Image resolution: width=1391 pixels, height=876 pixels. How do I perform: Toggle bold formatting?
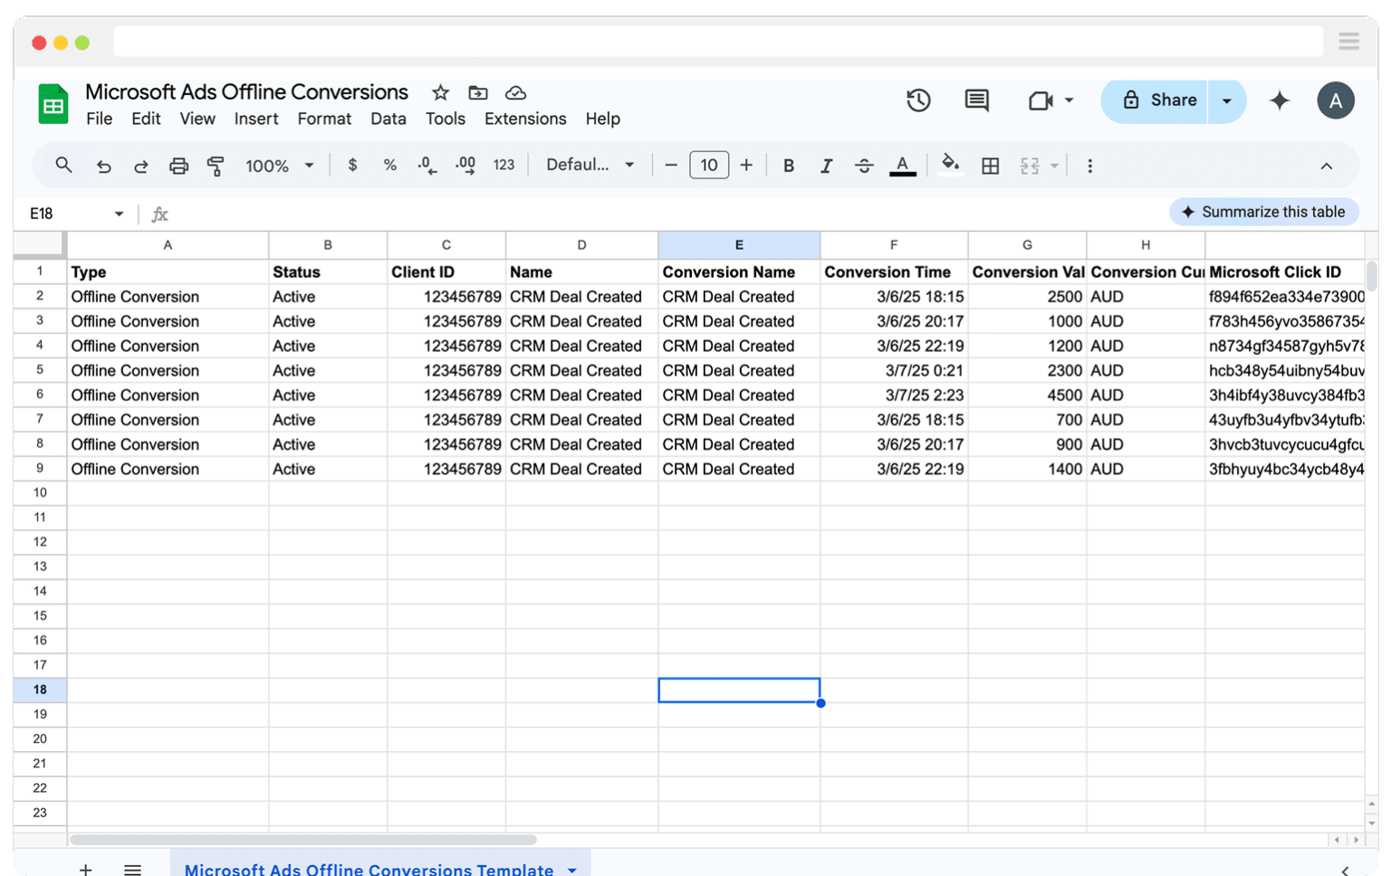pyautogui.click(x=788, y=165)
